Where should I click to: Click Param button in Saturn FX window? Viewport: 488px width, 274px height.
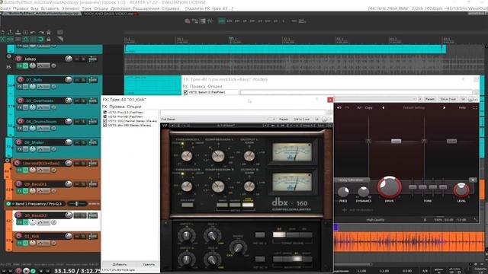pyautogui.click(x=430, y=99)
